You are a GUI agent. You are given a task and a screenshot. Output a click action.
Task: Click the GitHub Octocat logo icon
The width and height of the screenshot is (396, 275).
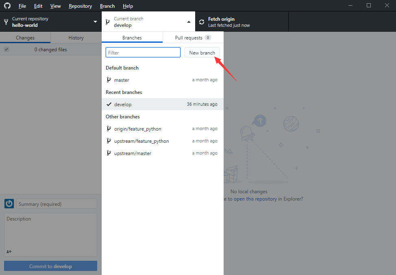pyautogui.click(x=7, y=6)
